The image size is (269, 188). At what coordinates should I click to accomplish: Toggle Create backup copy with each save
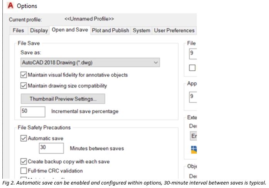(x=24, y=162)
